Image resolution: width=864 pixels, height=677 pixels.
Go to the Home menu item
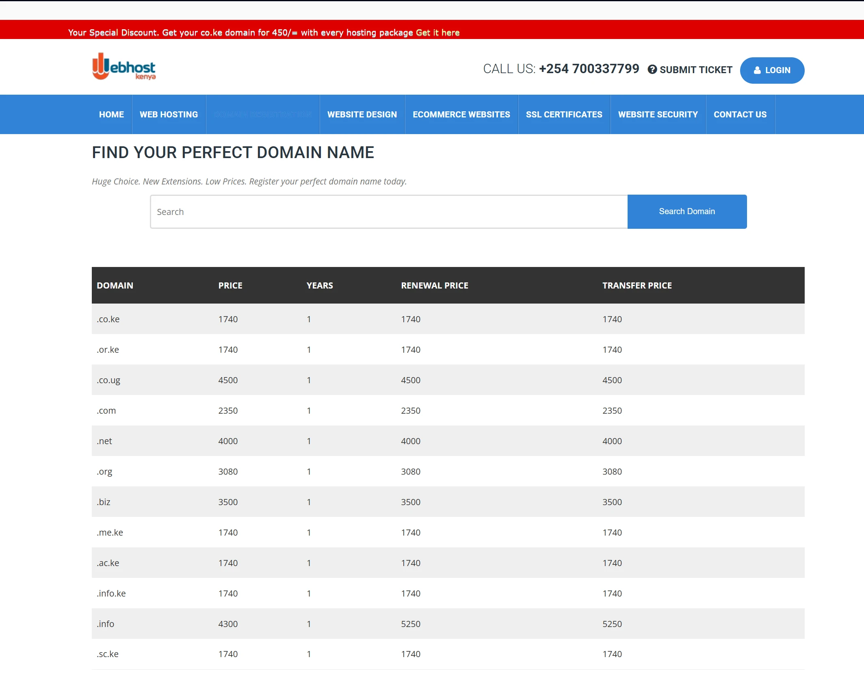(x=111, y=115)
